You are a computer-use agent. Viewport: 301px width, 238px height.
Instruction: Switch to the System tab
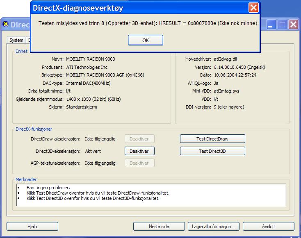pyautogui.click(x=16, y=40)
